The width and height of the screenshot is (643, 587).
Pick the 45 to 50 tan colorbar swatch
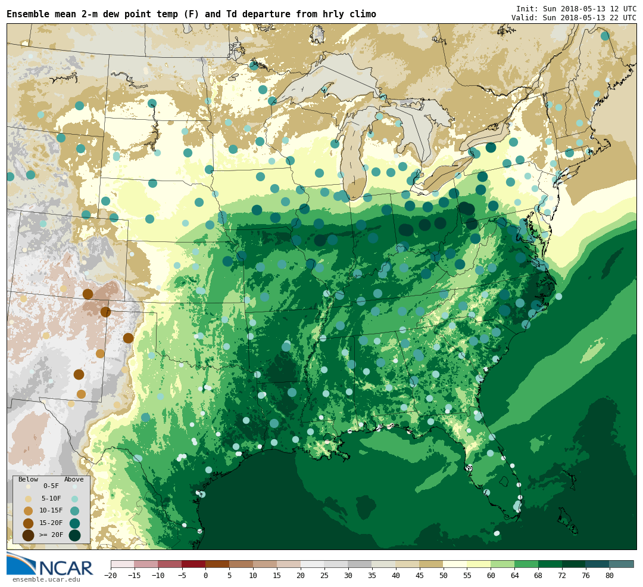(432, 564)
